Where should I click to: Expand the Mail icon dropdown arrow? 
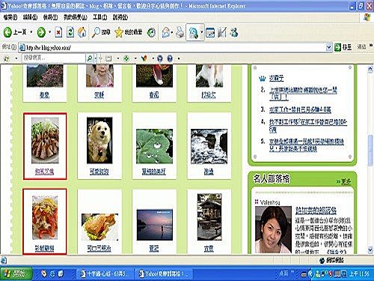(172, 32)
